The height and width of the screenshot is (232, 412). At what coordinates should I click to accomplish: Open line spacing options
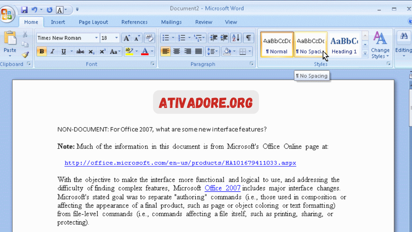pos(212,52)
